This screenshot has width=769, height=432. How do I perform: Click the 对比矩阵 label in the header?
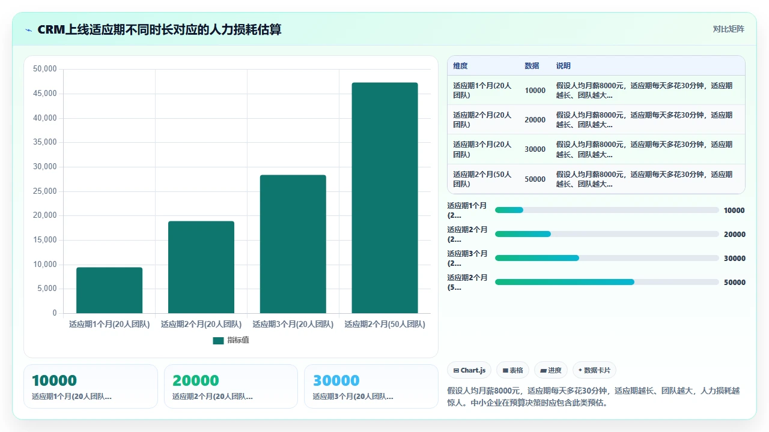[728, 29]
